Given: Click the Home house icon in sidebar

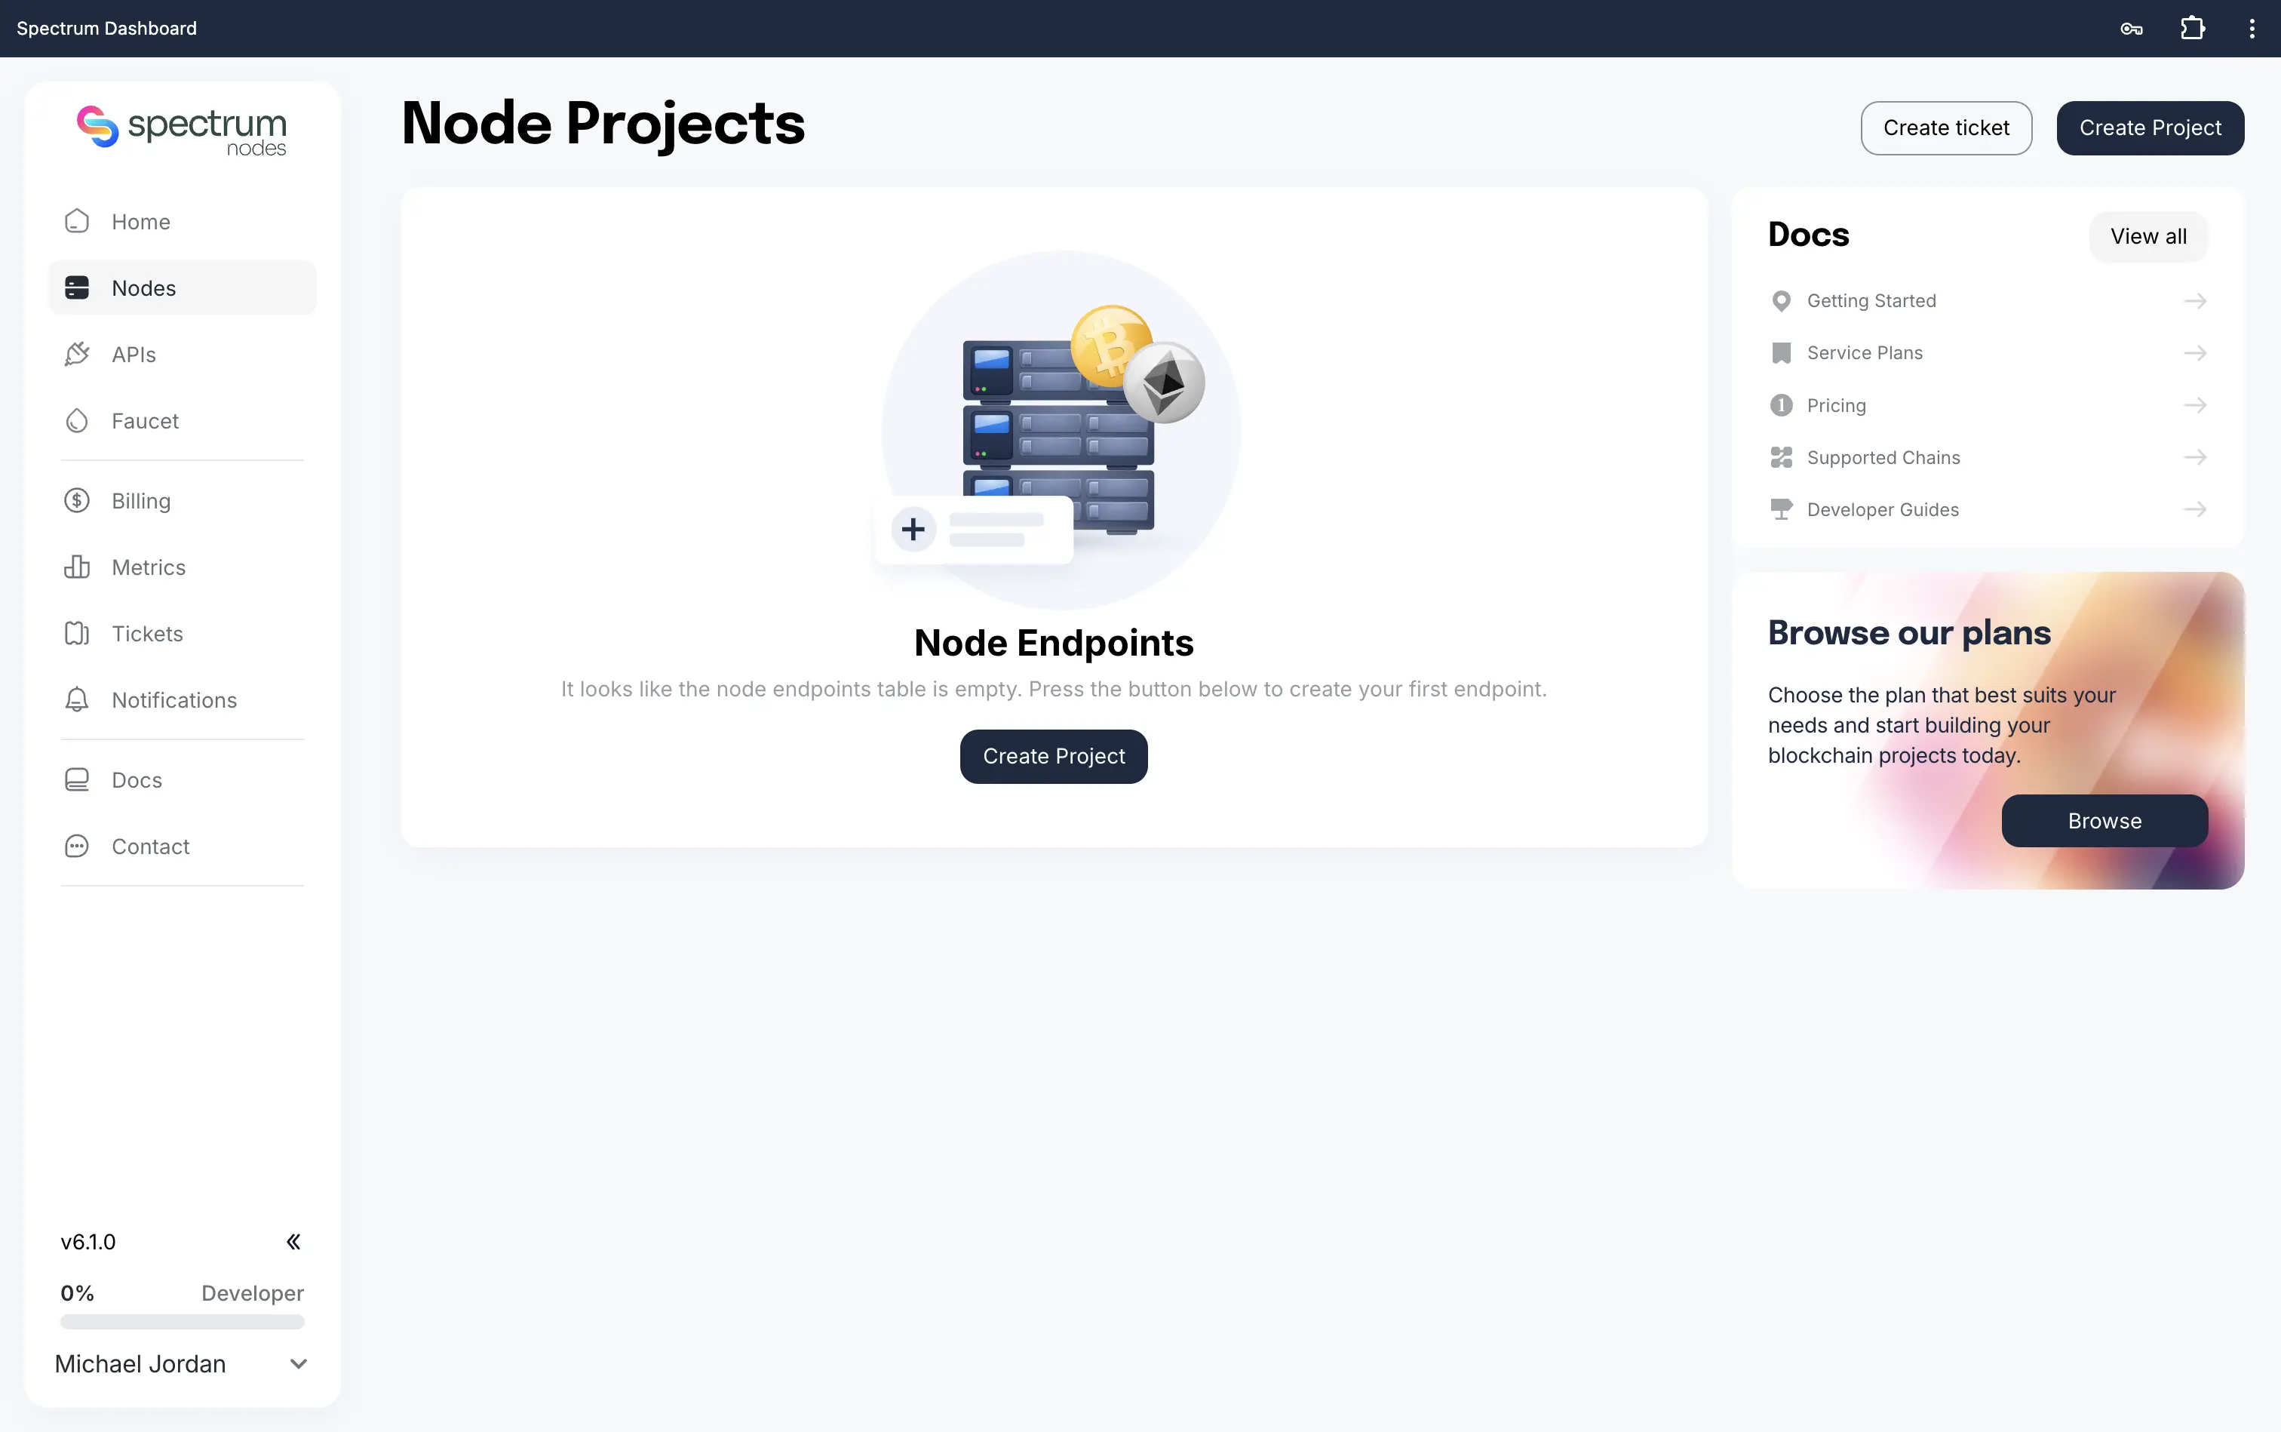Looking at the screenshot, I should [77, 220].
